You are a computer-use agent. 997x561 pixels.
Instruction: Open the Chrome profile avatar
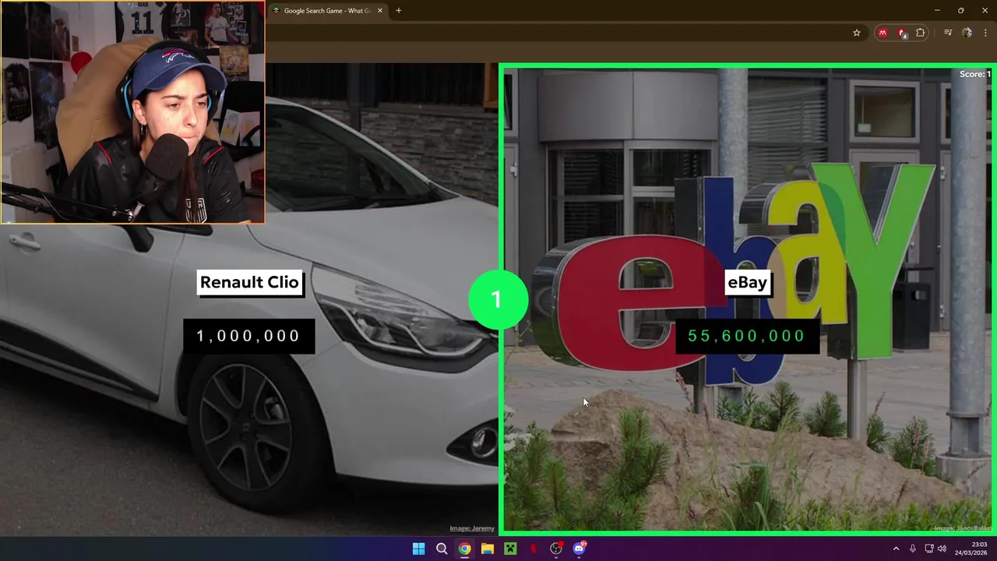click(x=967, y=33)
